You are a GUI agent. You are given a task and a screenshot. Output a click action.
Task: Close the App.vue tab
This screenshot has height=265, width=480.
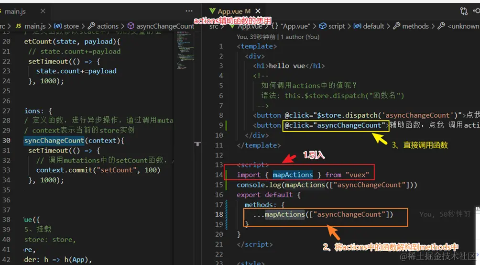pos(258,11)
